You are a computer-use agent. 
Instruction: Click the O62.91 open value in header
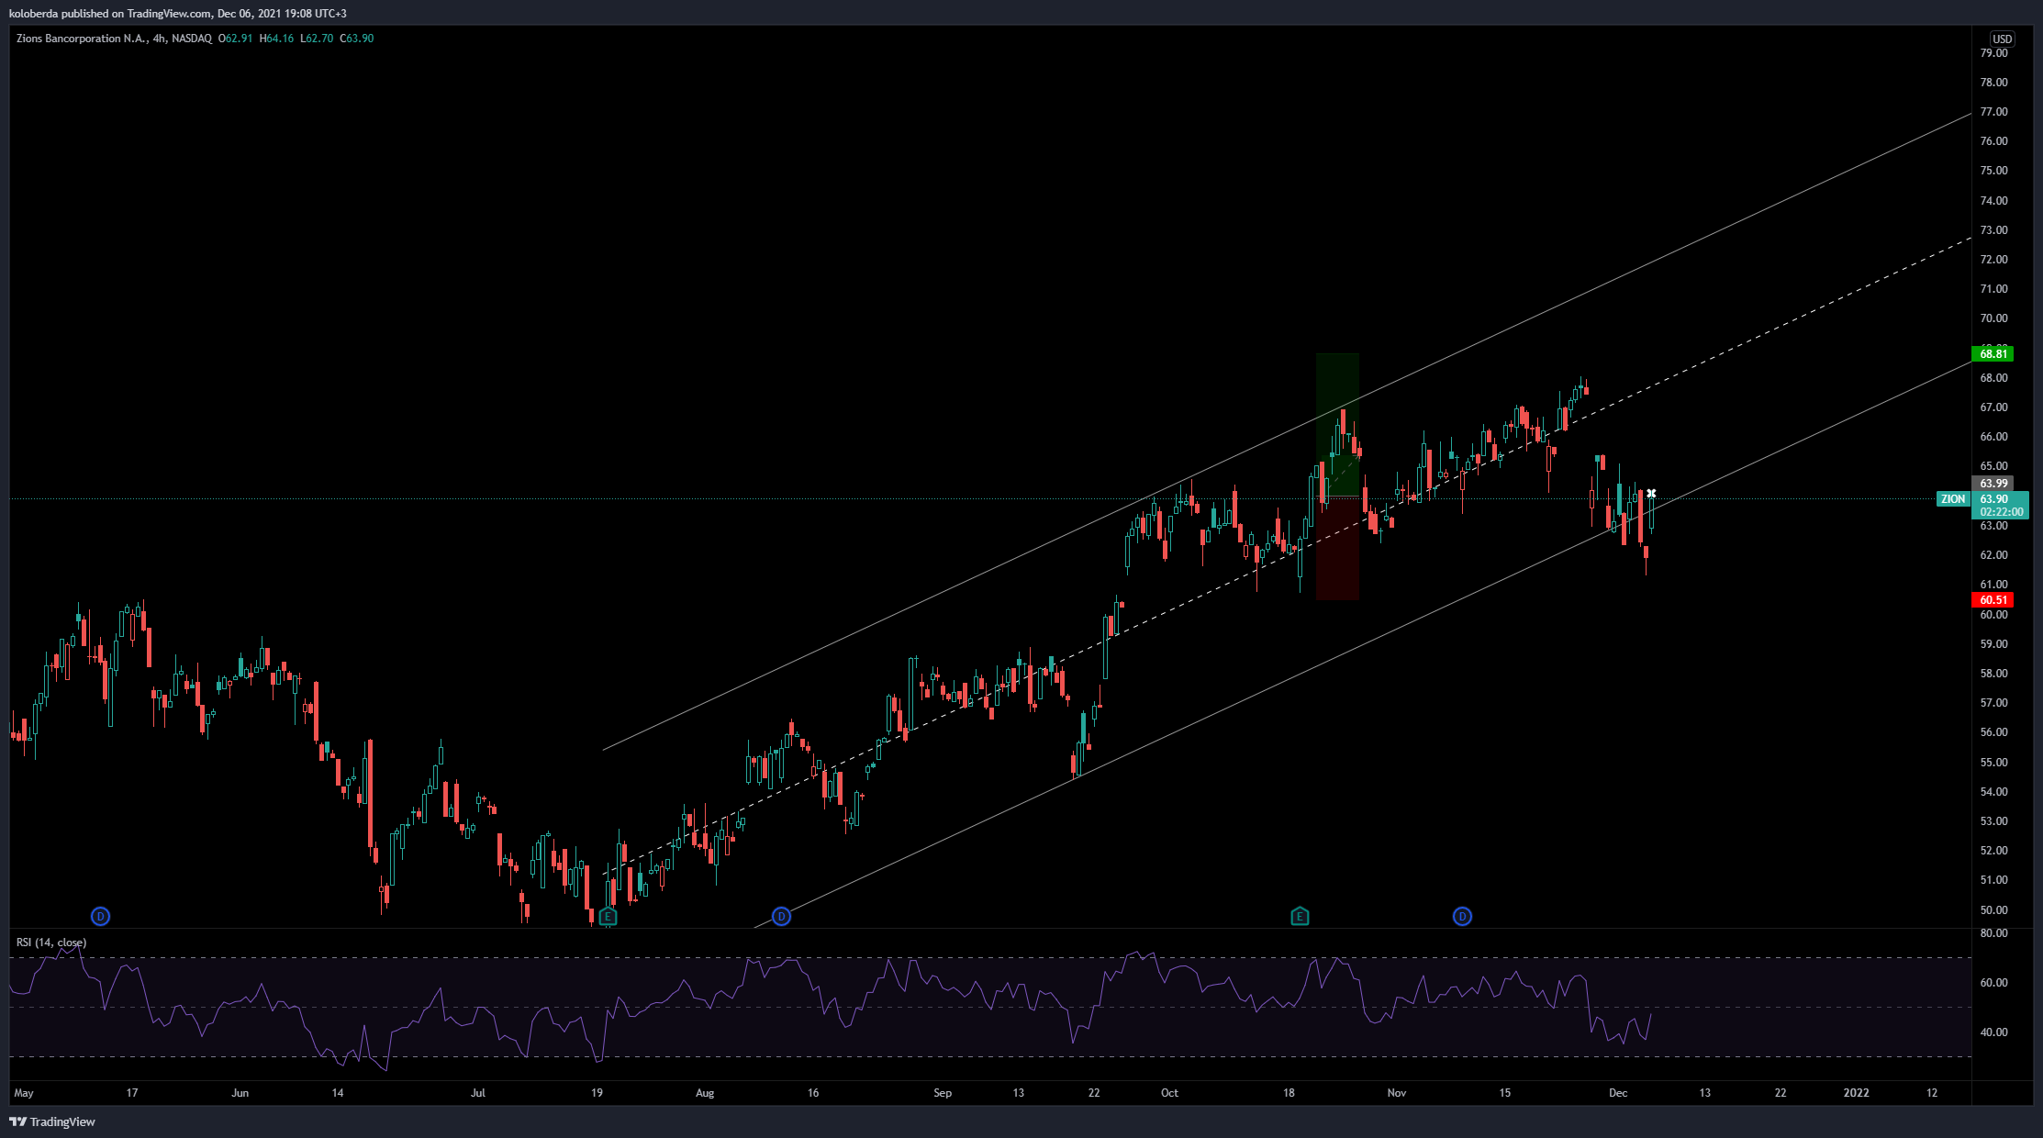tap(235, 39)
